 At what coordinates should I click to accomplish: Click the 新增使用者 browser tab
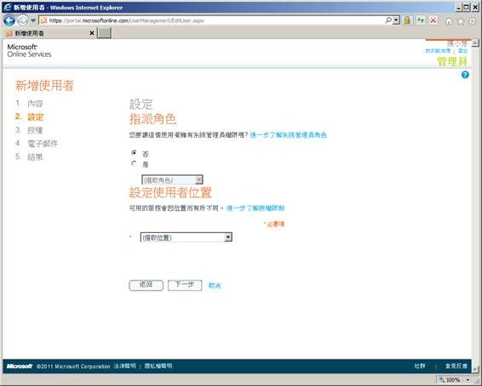[x=50, y=33]
